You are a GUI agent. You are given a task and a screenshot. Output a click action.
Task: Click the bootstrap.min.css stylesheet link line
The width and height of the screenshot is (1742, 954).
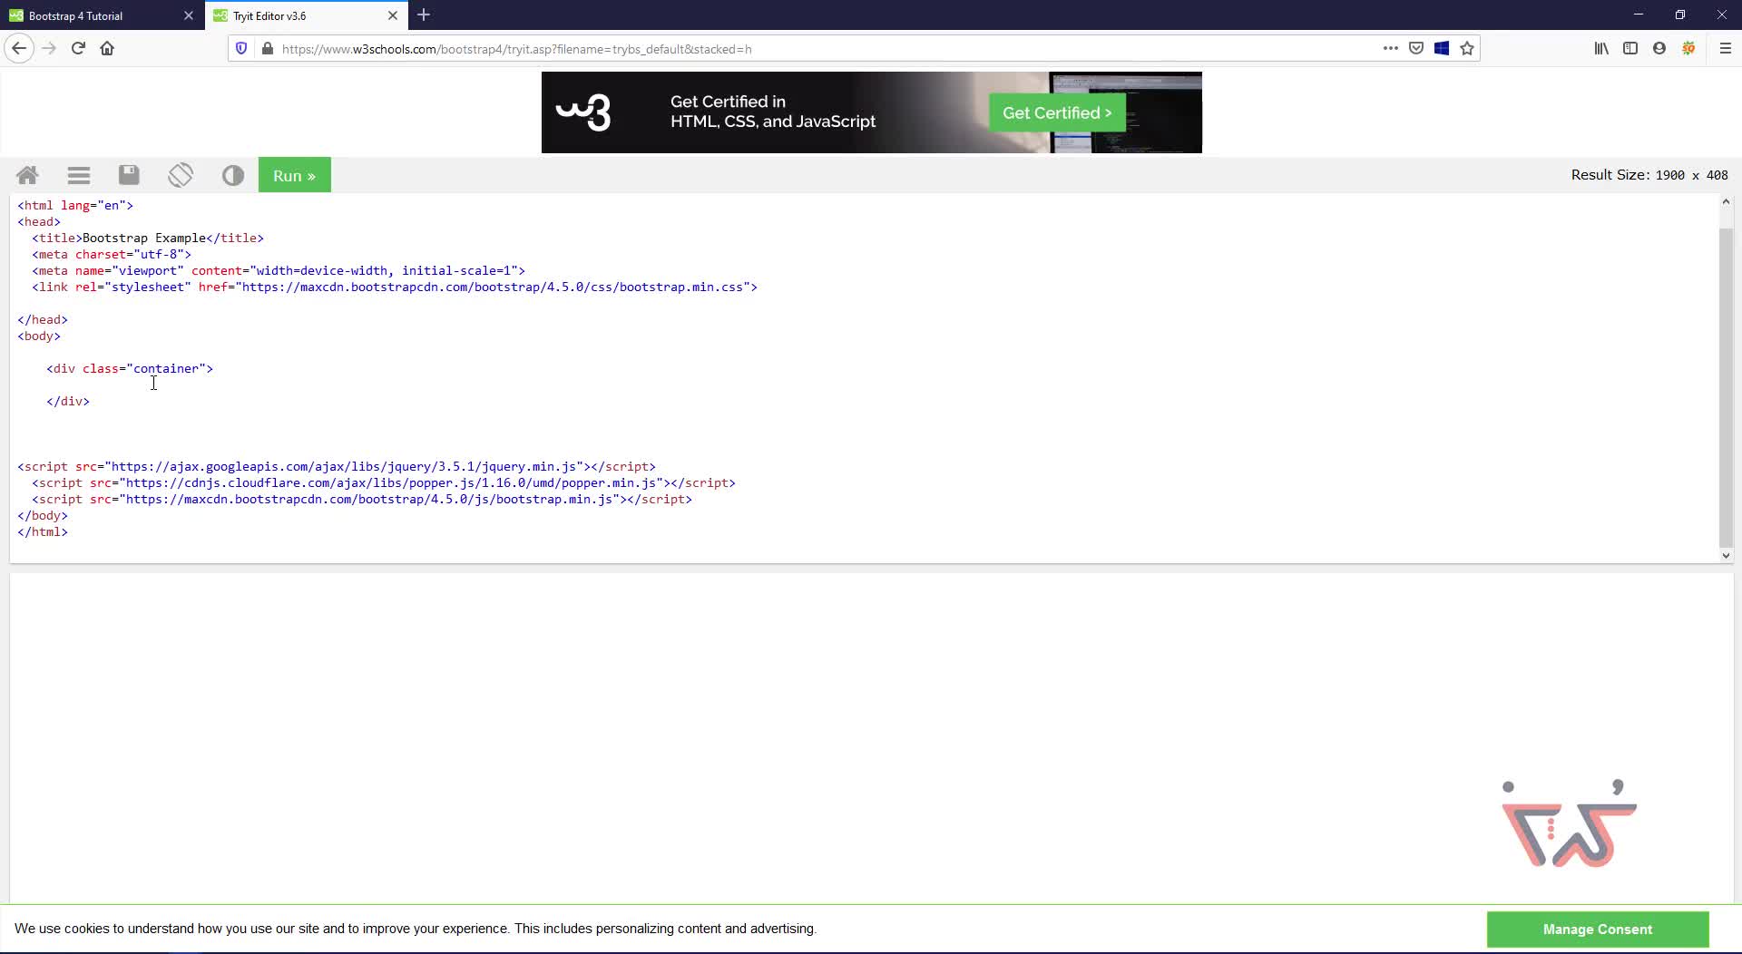tap(395, 287)
